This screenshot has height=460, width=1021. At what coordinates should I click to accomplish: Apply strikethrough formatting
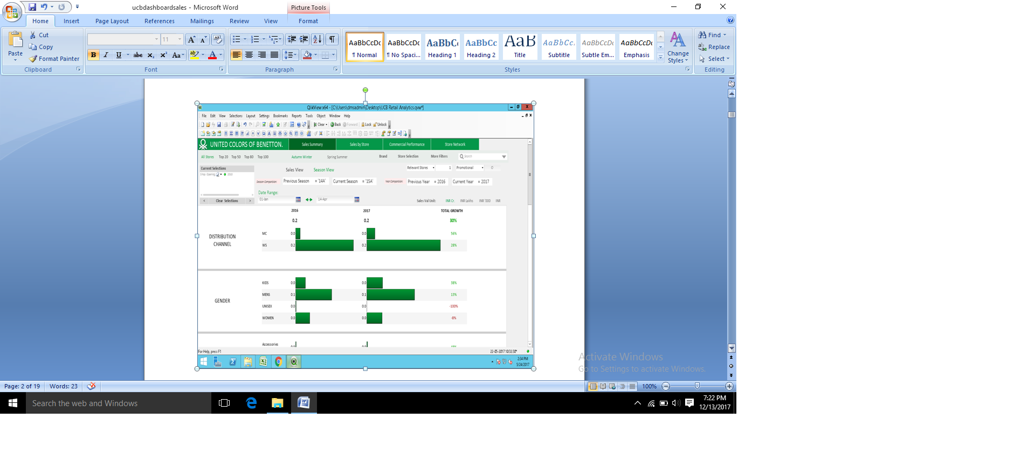138,55
